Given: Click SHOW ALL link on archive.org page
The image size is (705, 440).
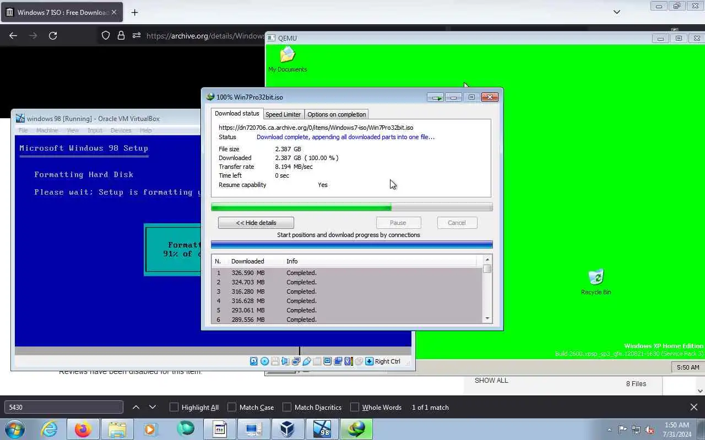Looking at the screenshot, I should pos(491,381).
